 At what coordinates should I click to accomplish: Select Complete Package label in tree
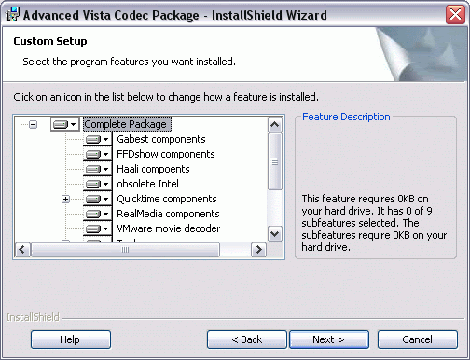(x=127, y=124)
